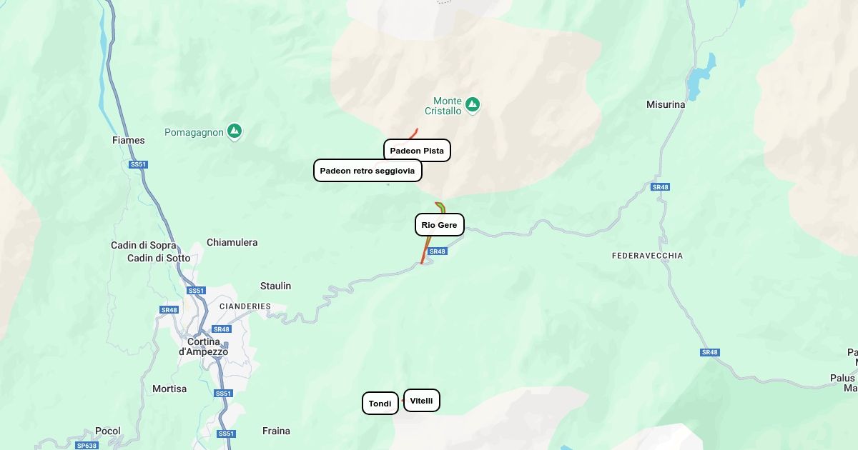
Task: Select the Padeon retro seggiovia label
Action: pos(368,171)
